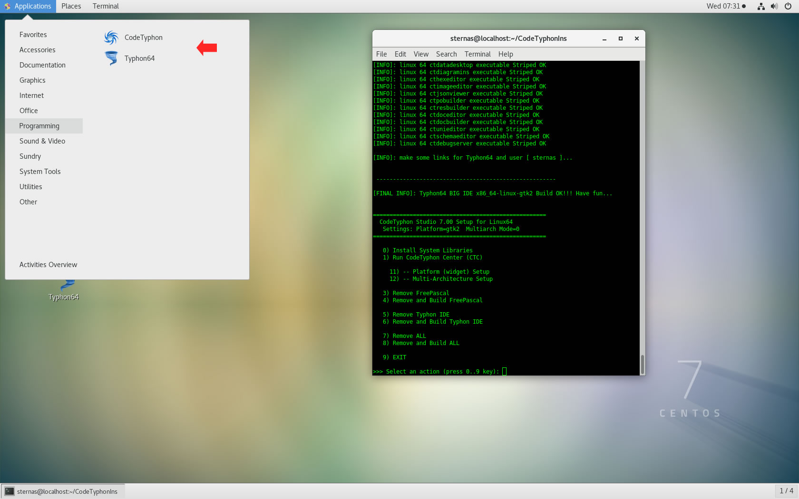
Task: Open the terminal window's View menu
Action: (421, 54)
